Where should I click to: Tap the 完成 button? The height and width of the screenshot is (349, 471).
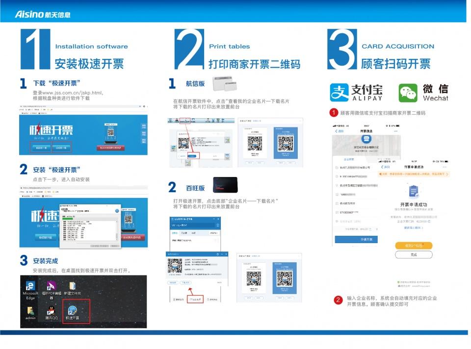(x=414, y=254)
